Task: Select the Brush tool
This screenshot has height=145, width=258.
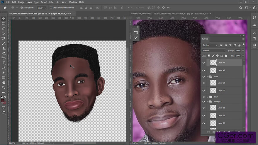Action: (x=4, y=43)
